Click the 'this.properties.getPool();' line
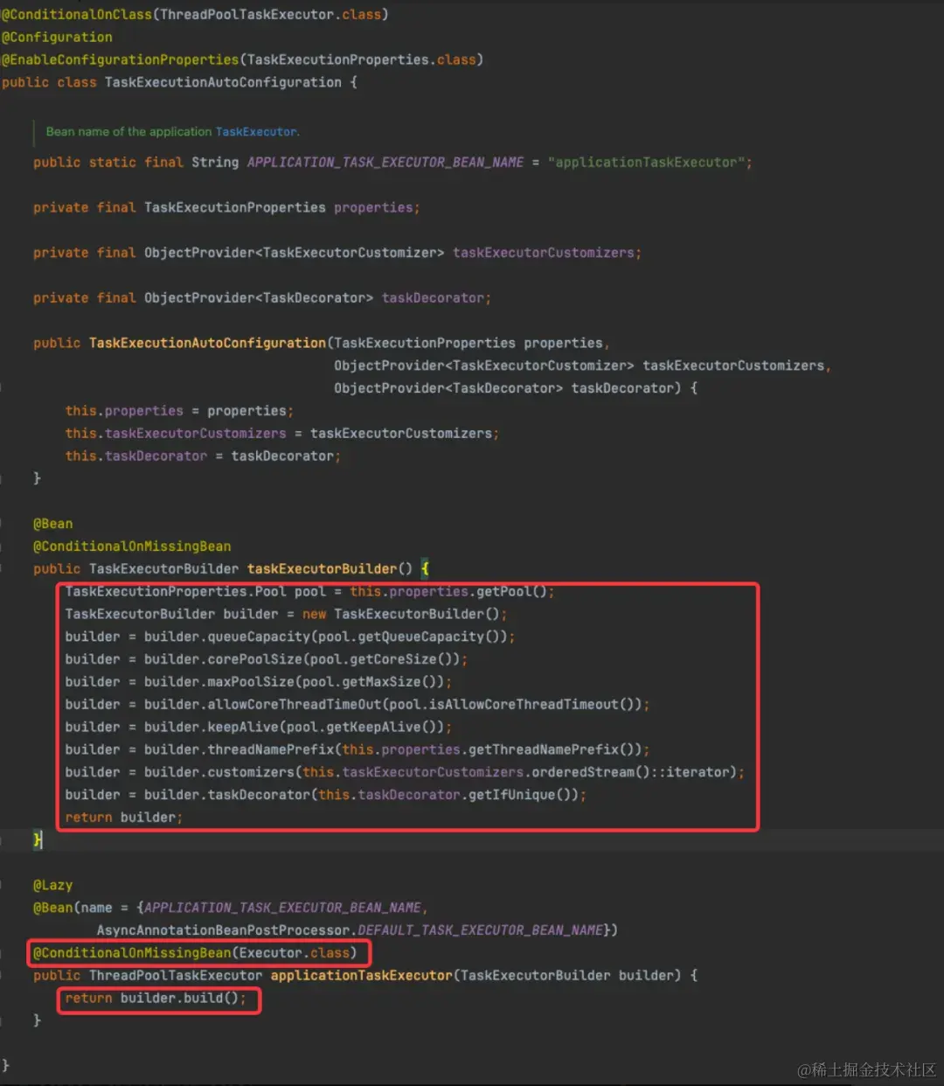This screenshot has width=944, height=1086. click(x=309, y=592)
